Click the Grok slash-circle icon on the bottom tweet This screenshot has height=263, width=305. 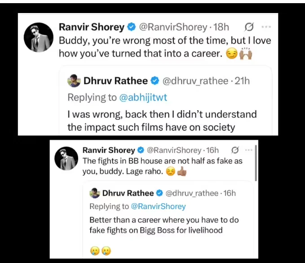point(235,150)
